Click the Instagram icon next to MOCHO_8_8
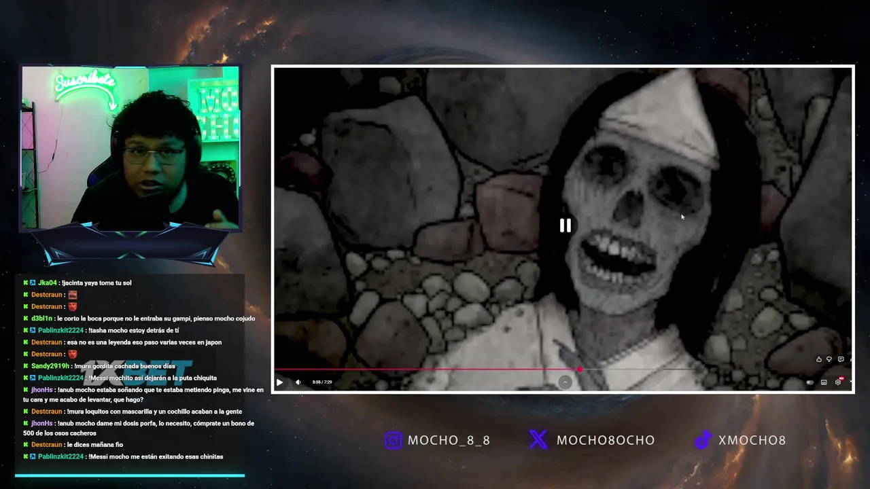This screenshot has height=489, width=870. coord(393,440)
